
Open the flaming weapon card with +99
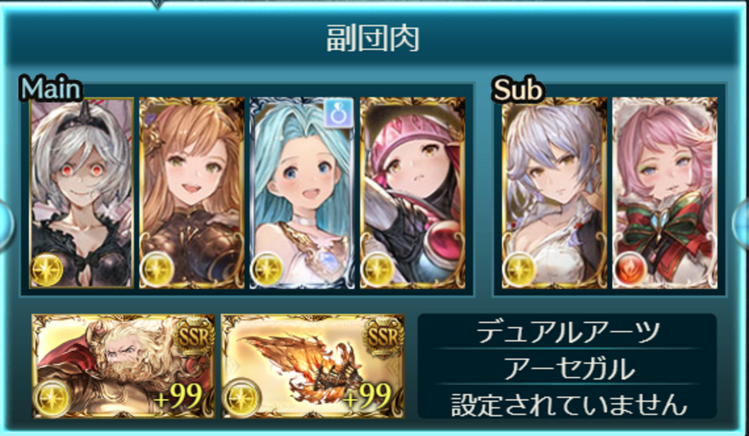(313, 366)
